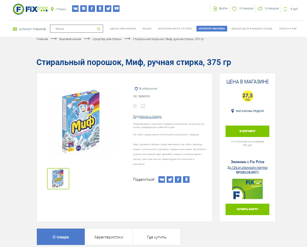The width and height of the screenshot is (307, 247).
Task: Share product via Twitter icon
Action: (x=170, y=180)
